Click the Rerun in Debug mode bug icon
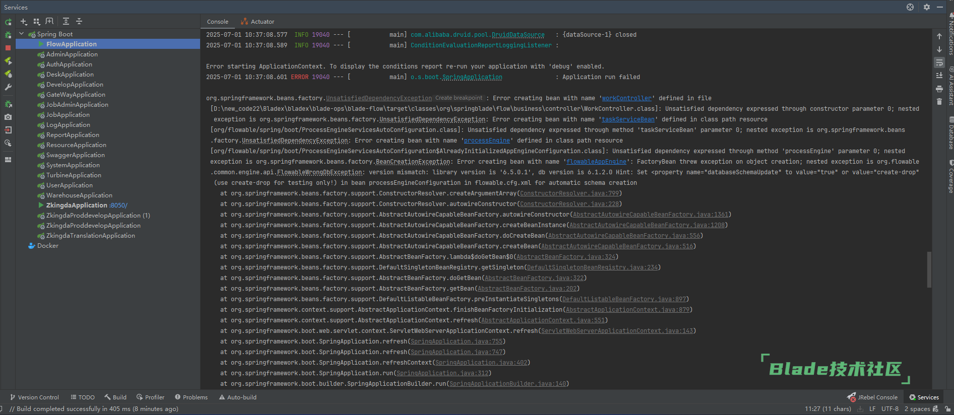Image resolution: width=954 pixels, height=415 pixels. click(8, 35)
